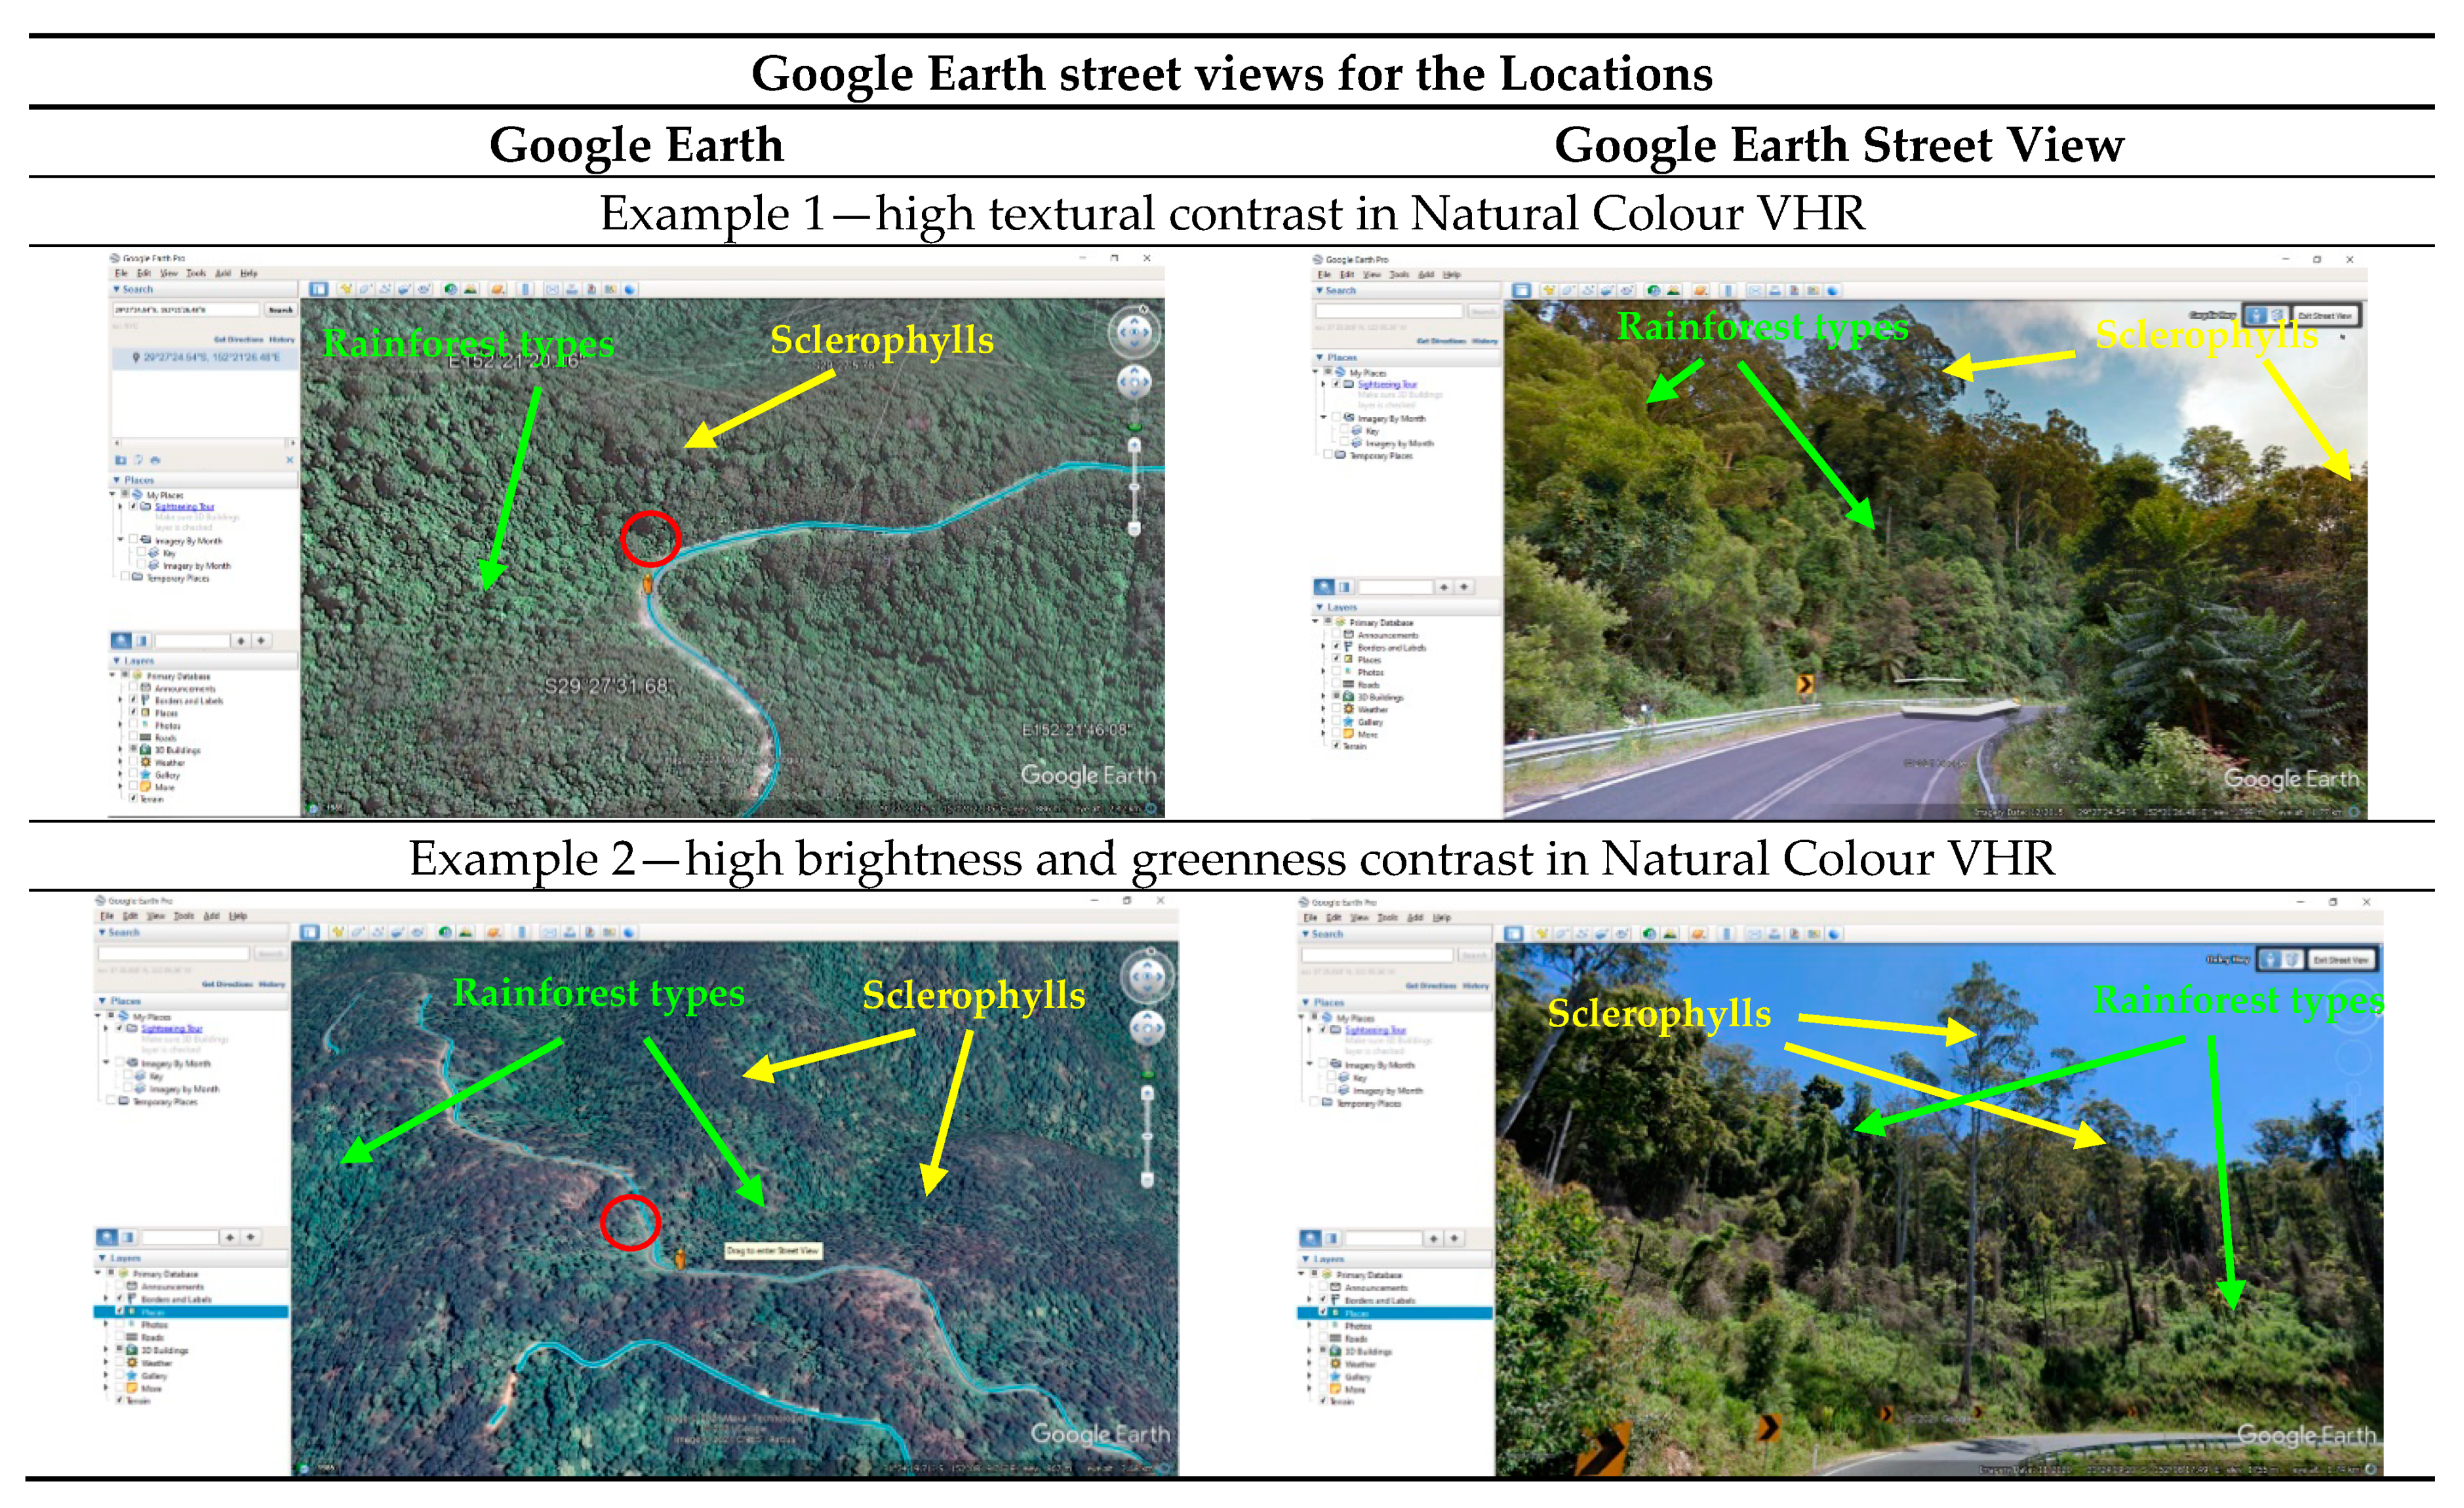2464x1508 pixels.
Task: Click the Exit Street View button
Action: [x=2326, y=315]
